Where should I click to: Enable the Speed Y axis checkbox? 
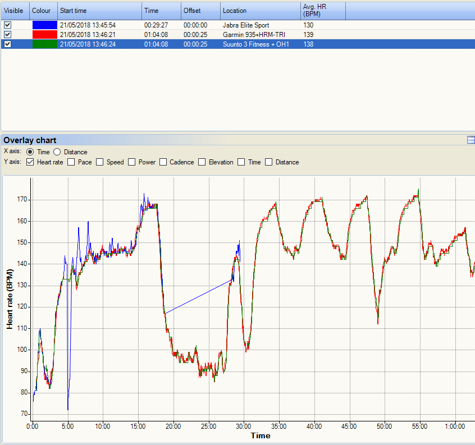coord(100,162)
